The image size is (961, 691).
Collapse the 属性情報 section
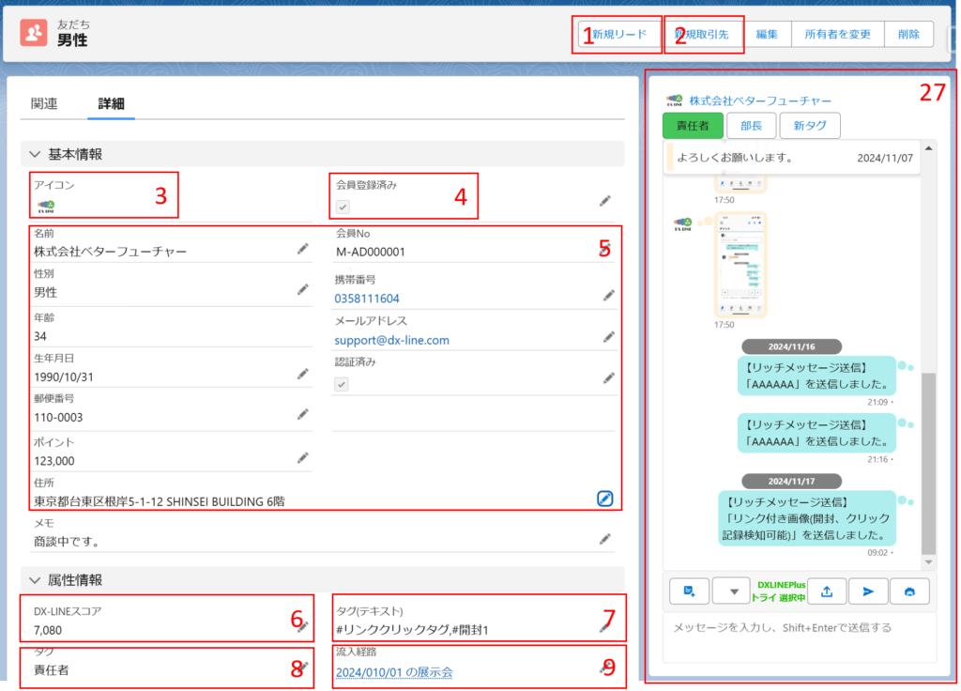coord(35,580)
